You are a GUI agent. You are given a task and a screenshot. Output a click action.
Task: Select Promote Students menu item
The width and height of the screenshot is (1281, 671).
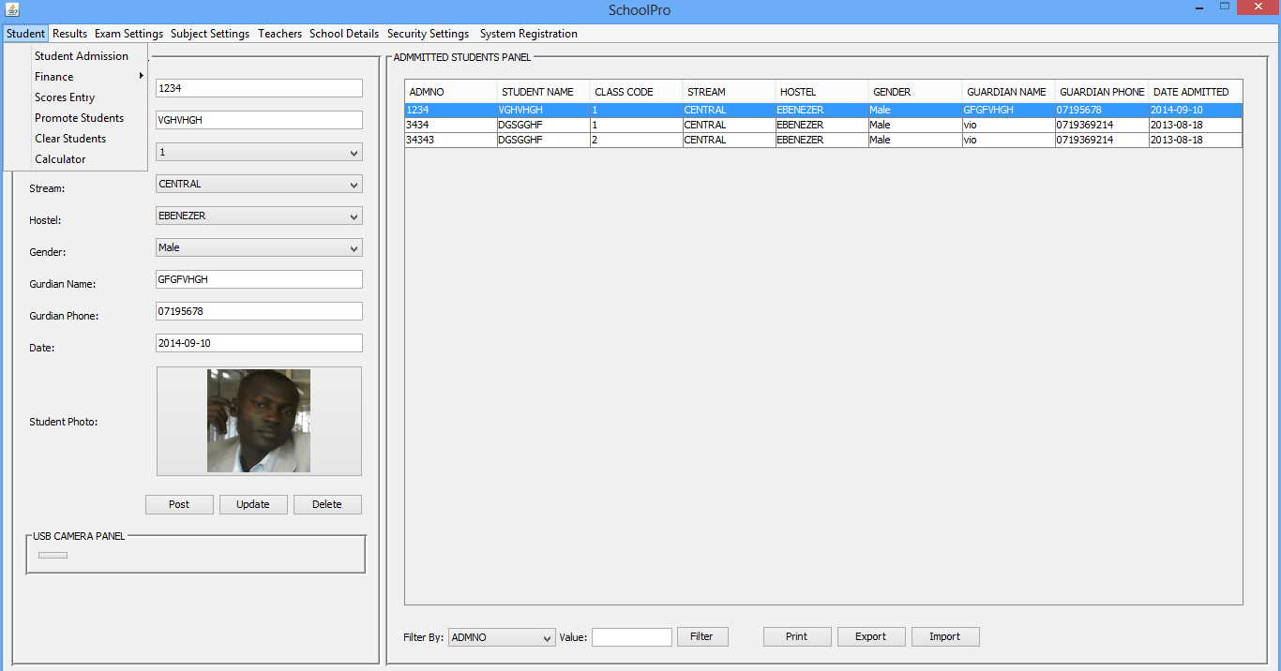pos(76,118)
